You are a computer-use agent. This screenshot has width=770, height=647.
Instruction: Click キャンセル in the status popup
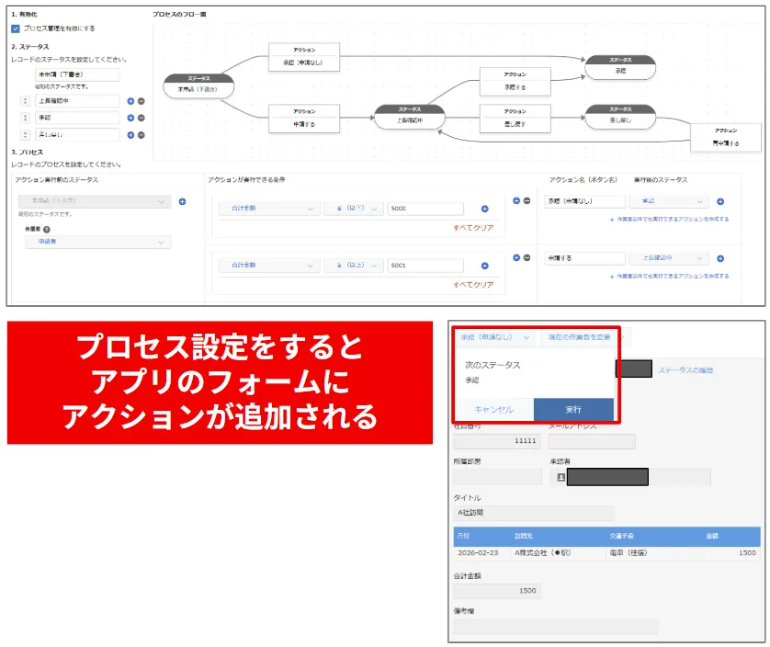[493, 409]
